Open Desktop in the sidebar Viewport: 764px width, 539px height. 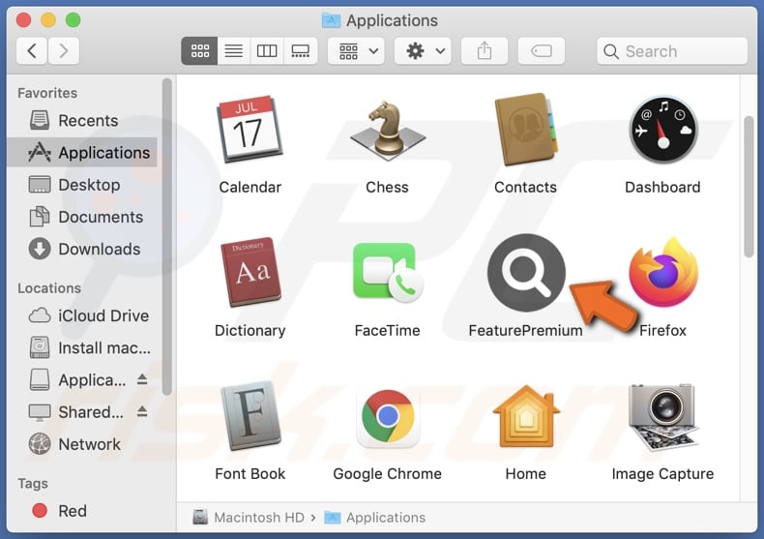(x=82, y=185)
